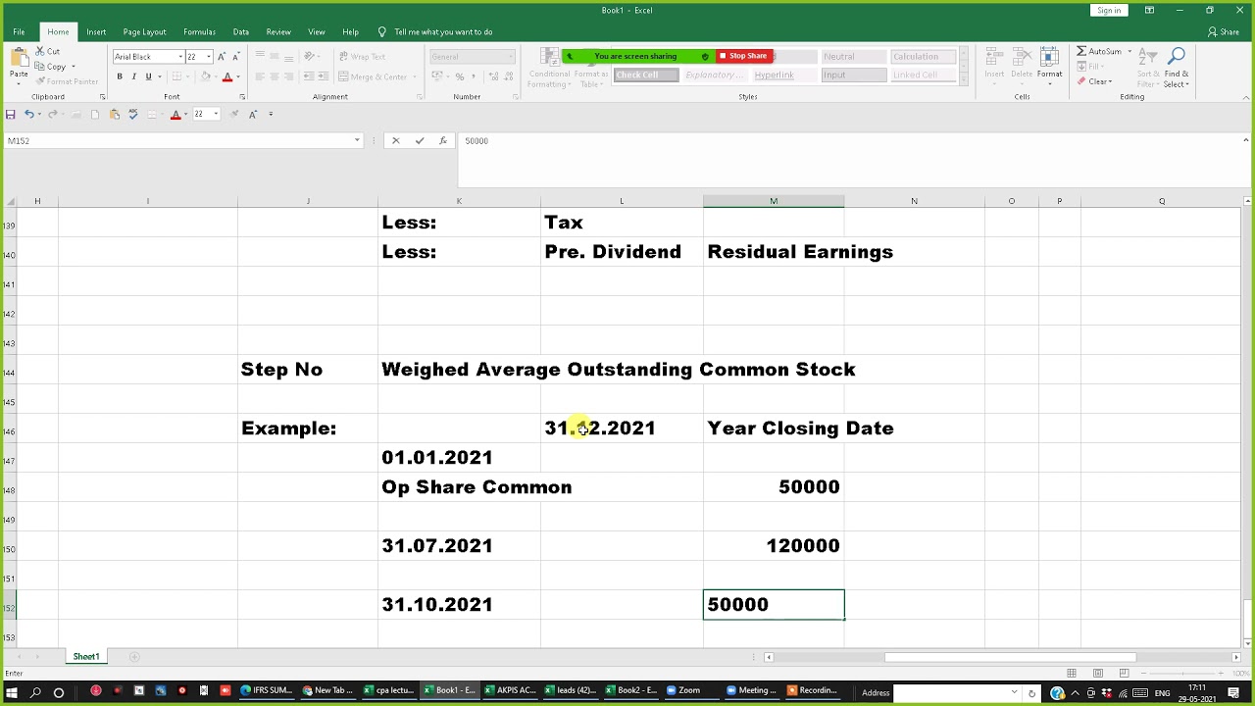Click Tell me what you want to do

443,31
